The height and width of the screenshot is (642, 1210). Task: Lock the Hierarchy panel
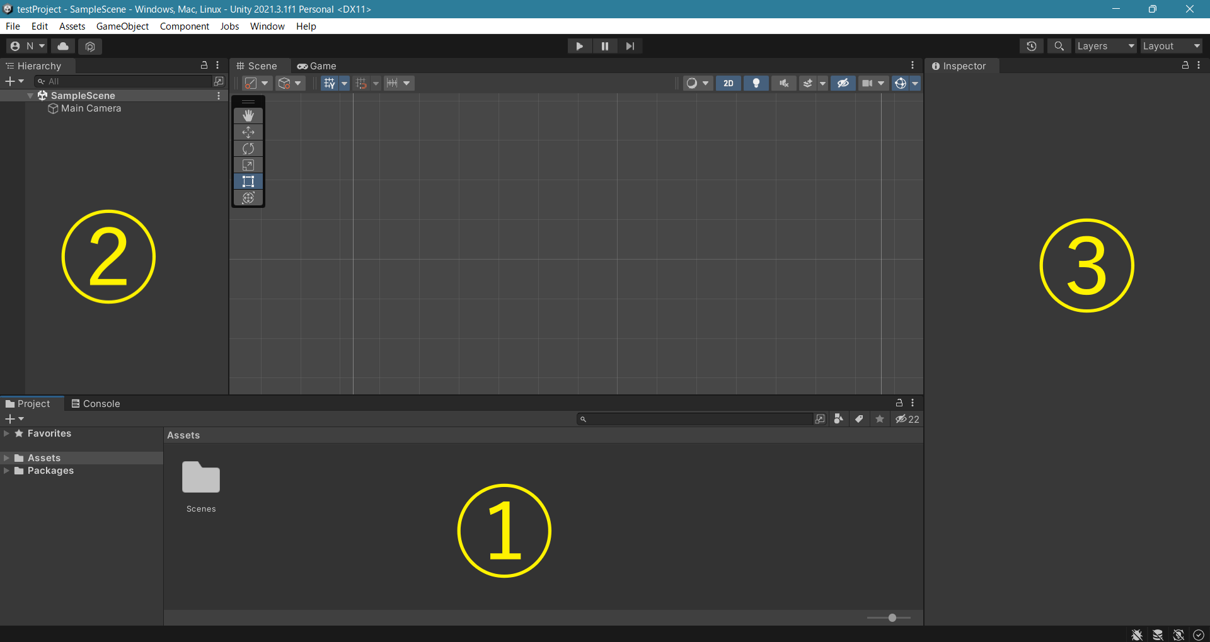coord(204,66)
